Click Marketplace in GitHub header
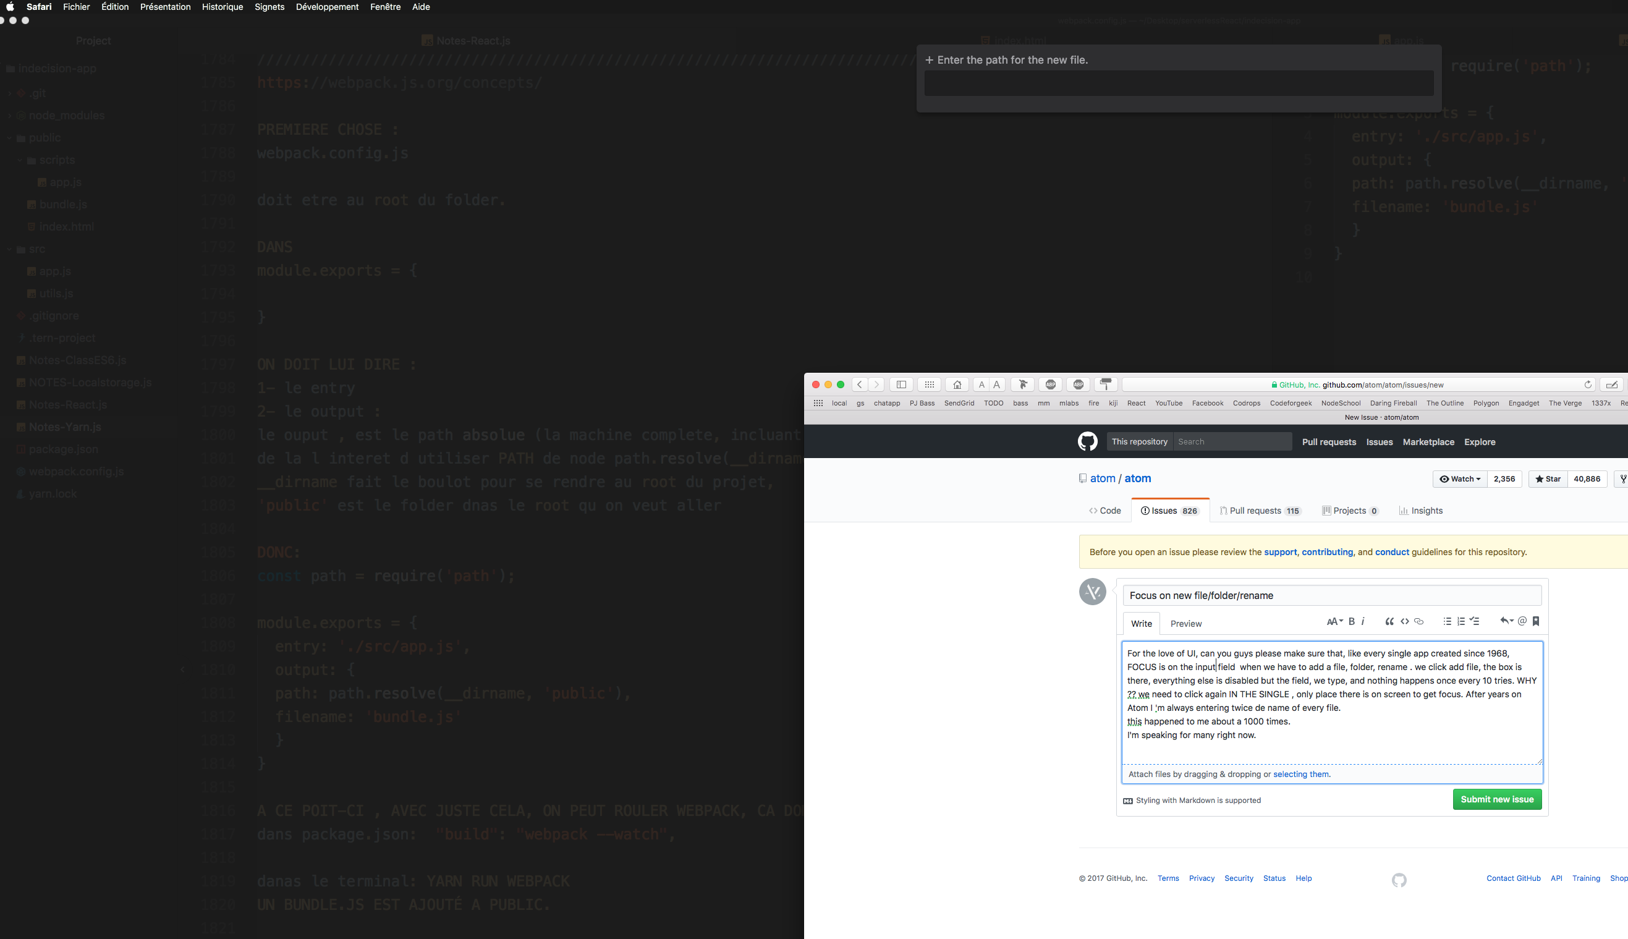 coord(1428,442)
